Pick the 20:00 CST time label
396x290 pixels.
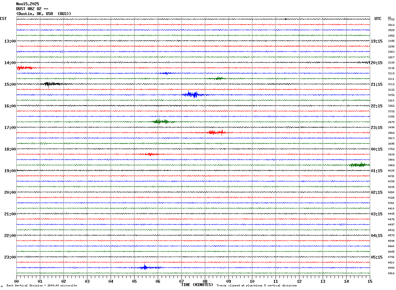[10, 192]
